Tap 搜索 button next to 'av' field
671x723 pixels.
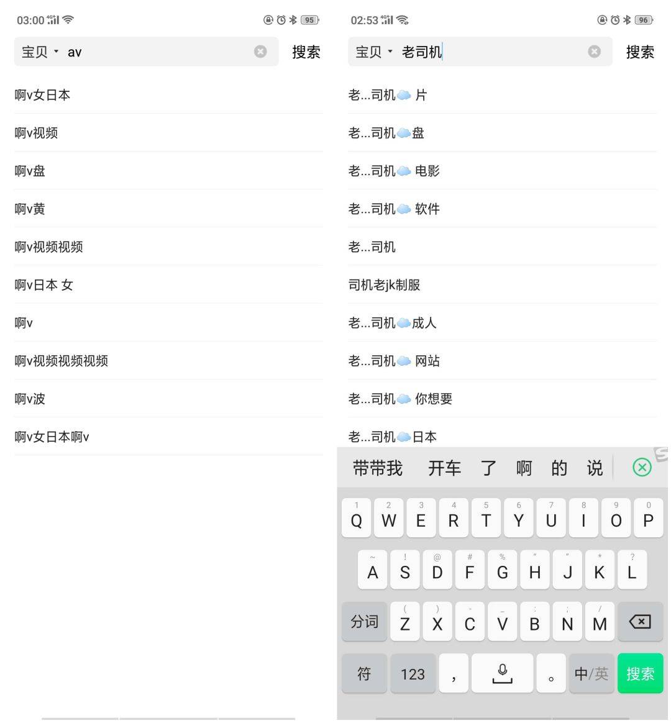click(x=306, y=52)
